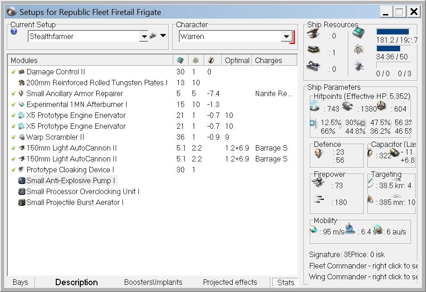Screen dimensions: 426x292
Task: Click the targeting range value 38.5 km
Action: (x=391, y=185)
